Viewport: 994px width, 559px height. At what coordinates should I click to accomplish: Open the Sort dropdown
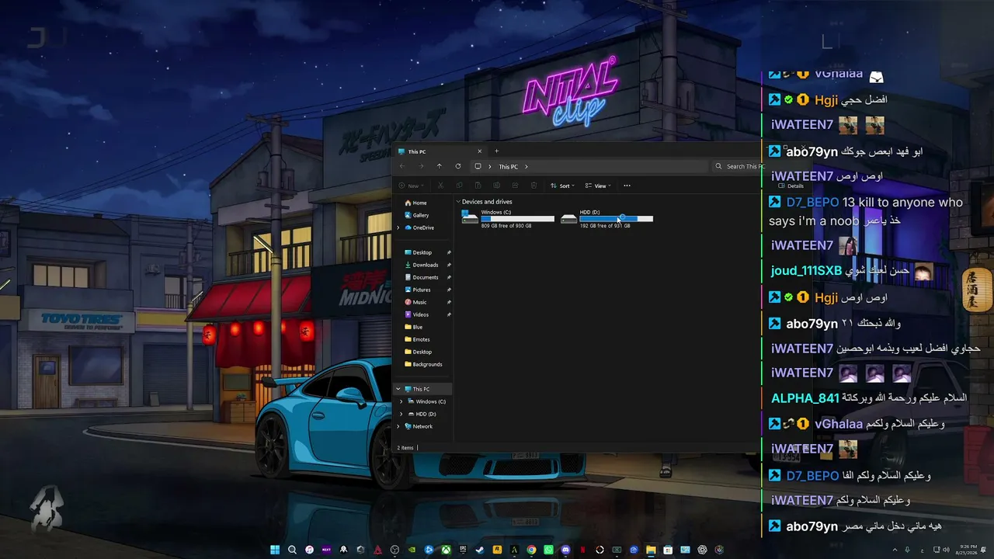(x=564, y=186)
